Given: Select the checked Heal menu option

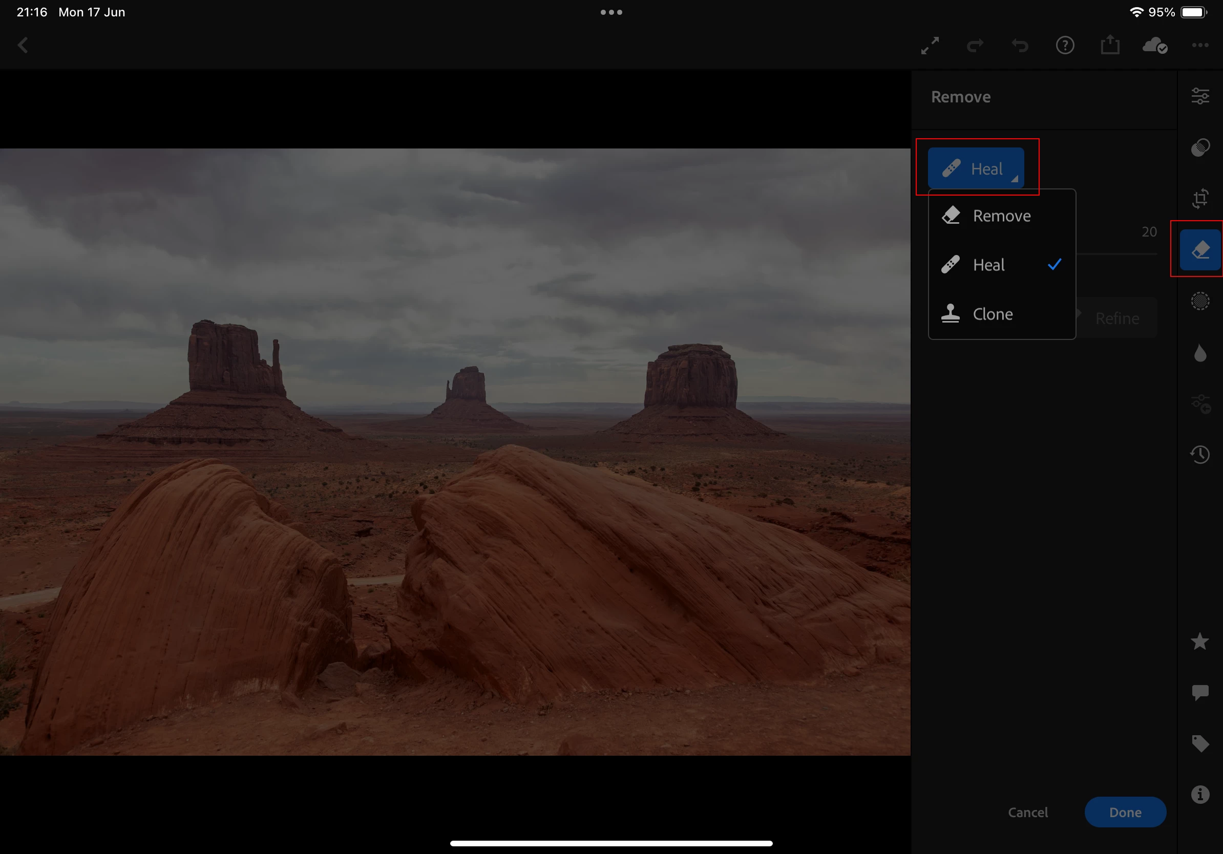Looking at the screenshot, I should [989, 265].
